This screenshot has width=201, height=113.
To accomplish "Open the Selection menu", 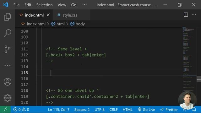I will tap(44, 5).
